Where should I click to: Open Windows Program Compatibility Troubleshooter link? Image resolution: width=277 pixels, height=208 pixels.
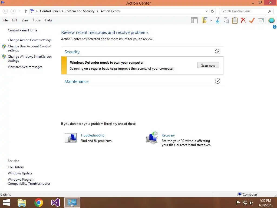click(x=29, y=181)
